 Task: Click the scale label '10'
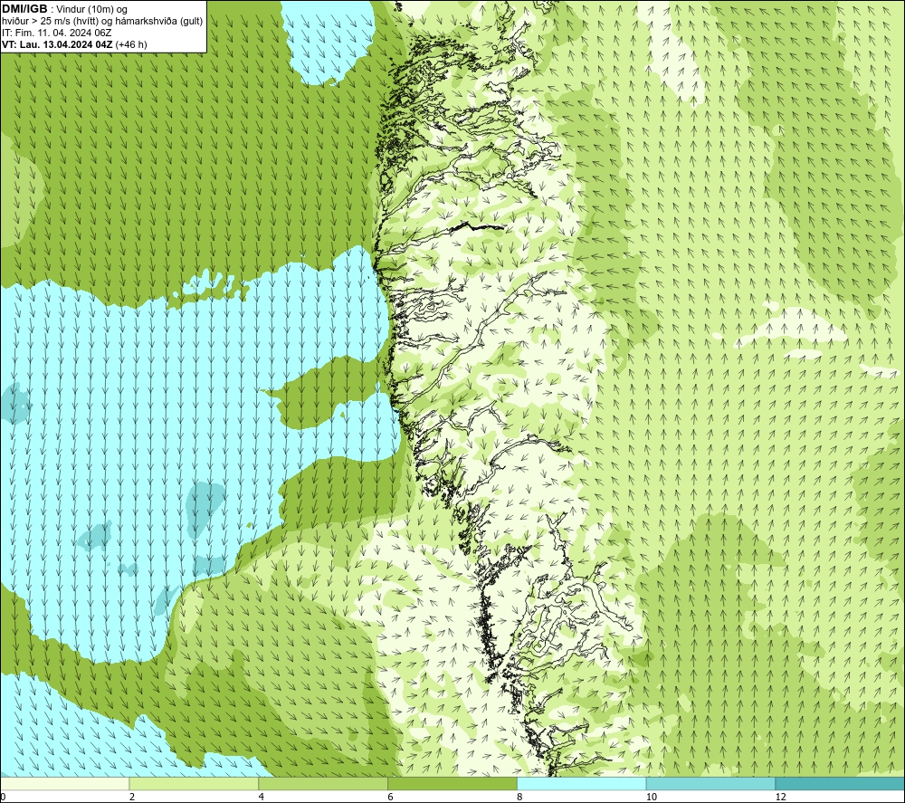[x=652, y=797]
